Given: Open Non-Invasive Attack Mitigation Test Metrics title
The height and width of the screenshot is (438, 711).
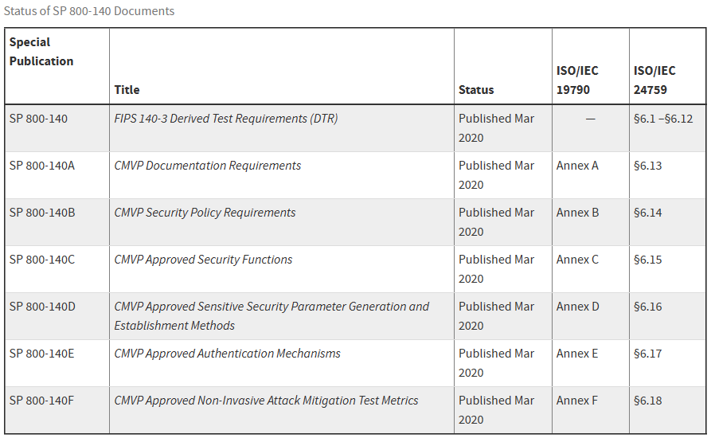Looking at the screenshot, I should point(266,401).
